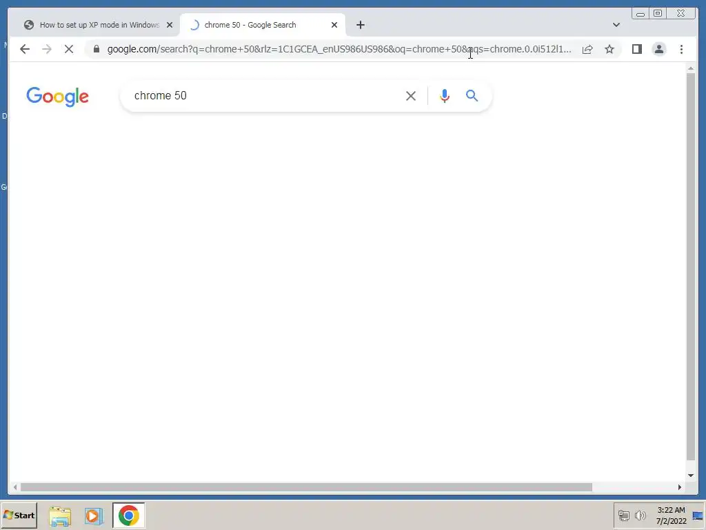Open the volume tray icon

pos(640,515)
